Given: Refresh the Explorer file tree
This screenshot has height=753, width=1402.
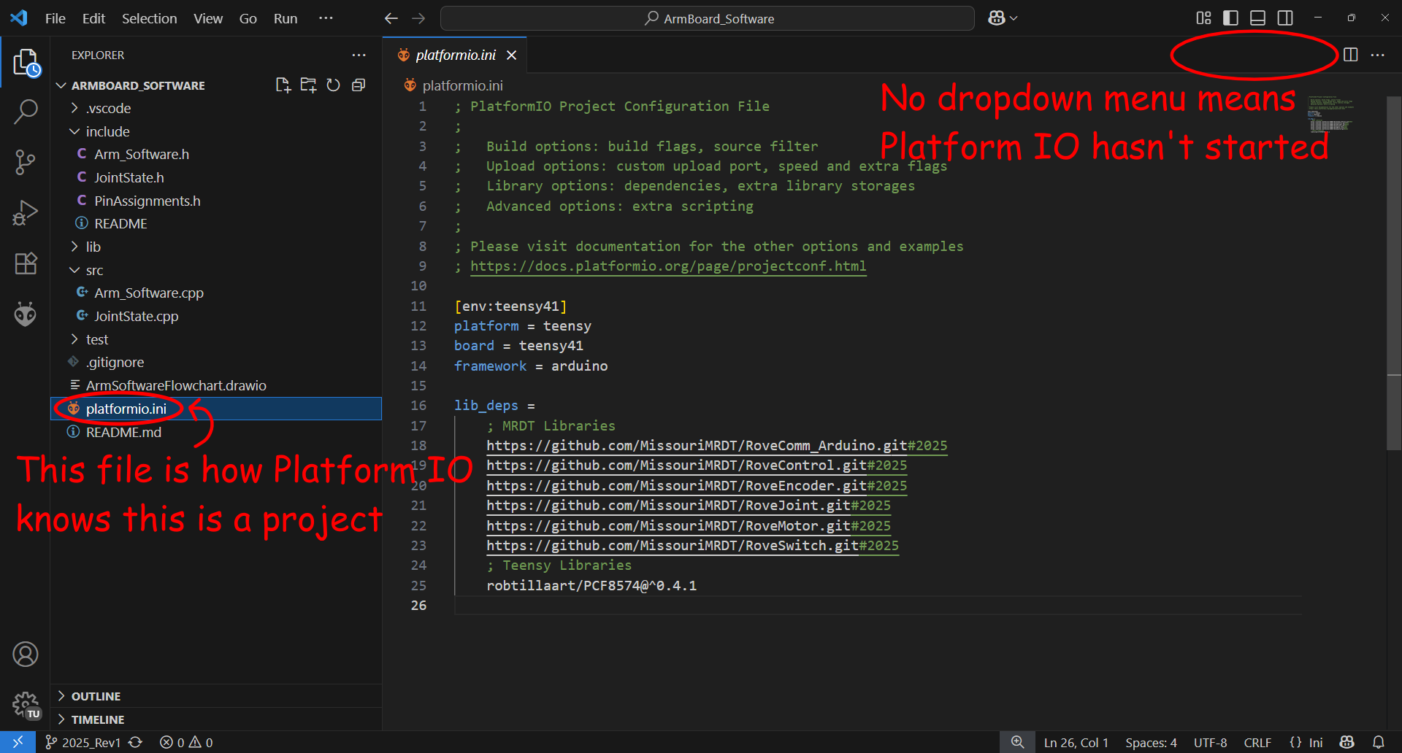Looking at the screenshot, I should 333,85.
